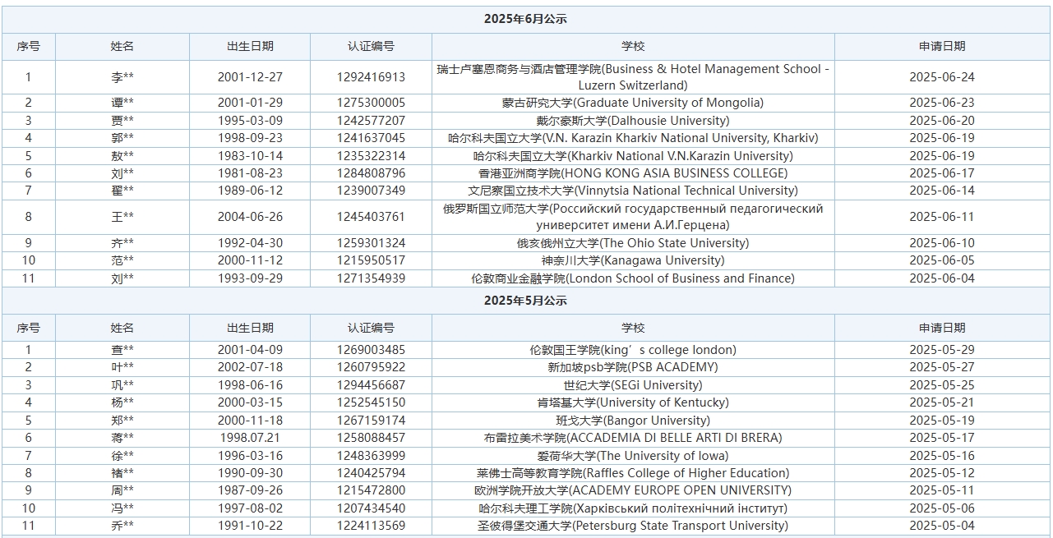Screen dimensions: 1053x538
Task: Pick certification number 1260795922
Action: tap(371, 367)
